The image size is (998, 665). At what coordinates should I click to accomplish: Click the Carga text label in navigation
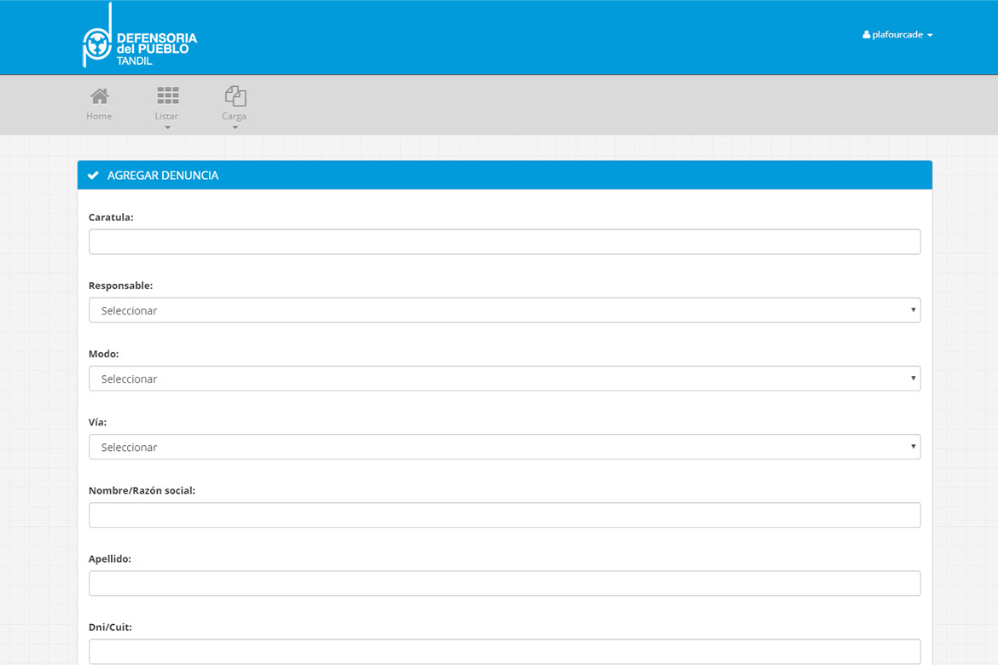(x=235, y=116)
